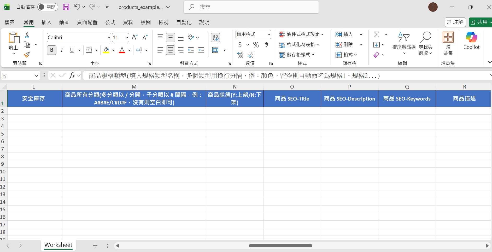Click the Save icon in title bar
The image size is (492, 252).
66,7
